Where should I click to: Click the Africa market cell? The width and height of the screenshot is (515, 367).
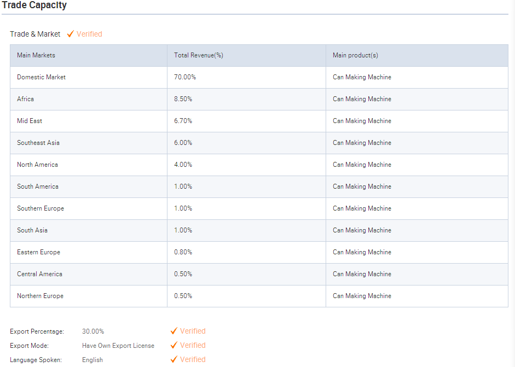point(89,99)
